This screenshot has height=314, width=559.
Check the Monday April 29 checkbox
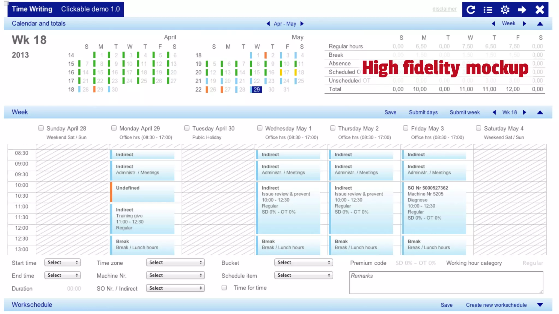(114, 128)
